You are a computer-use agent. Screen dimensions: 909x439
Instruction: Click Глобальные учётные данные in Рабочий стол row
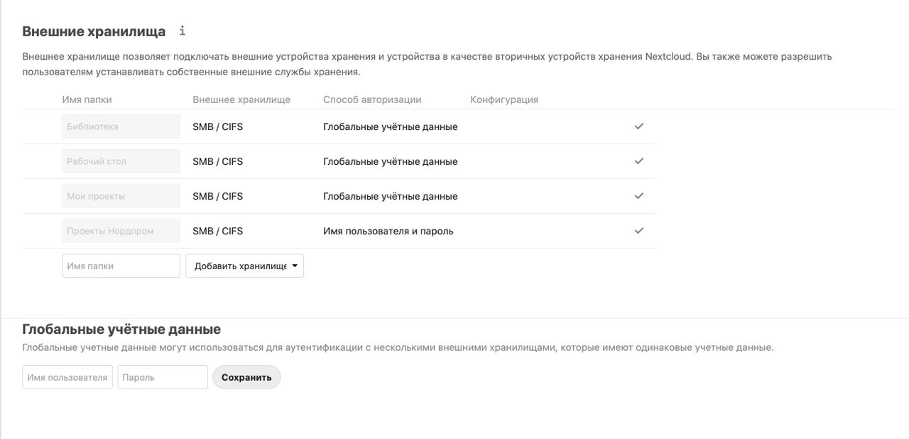coord(391,161)
